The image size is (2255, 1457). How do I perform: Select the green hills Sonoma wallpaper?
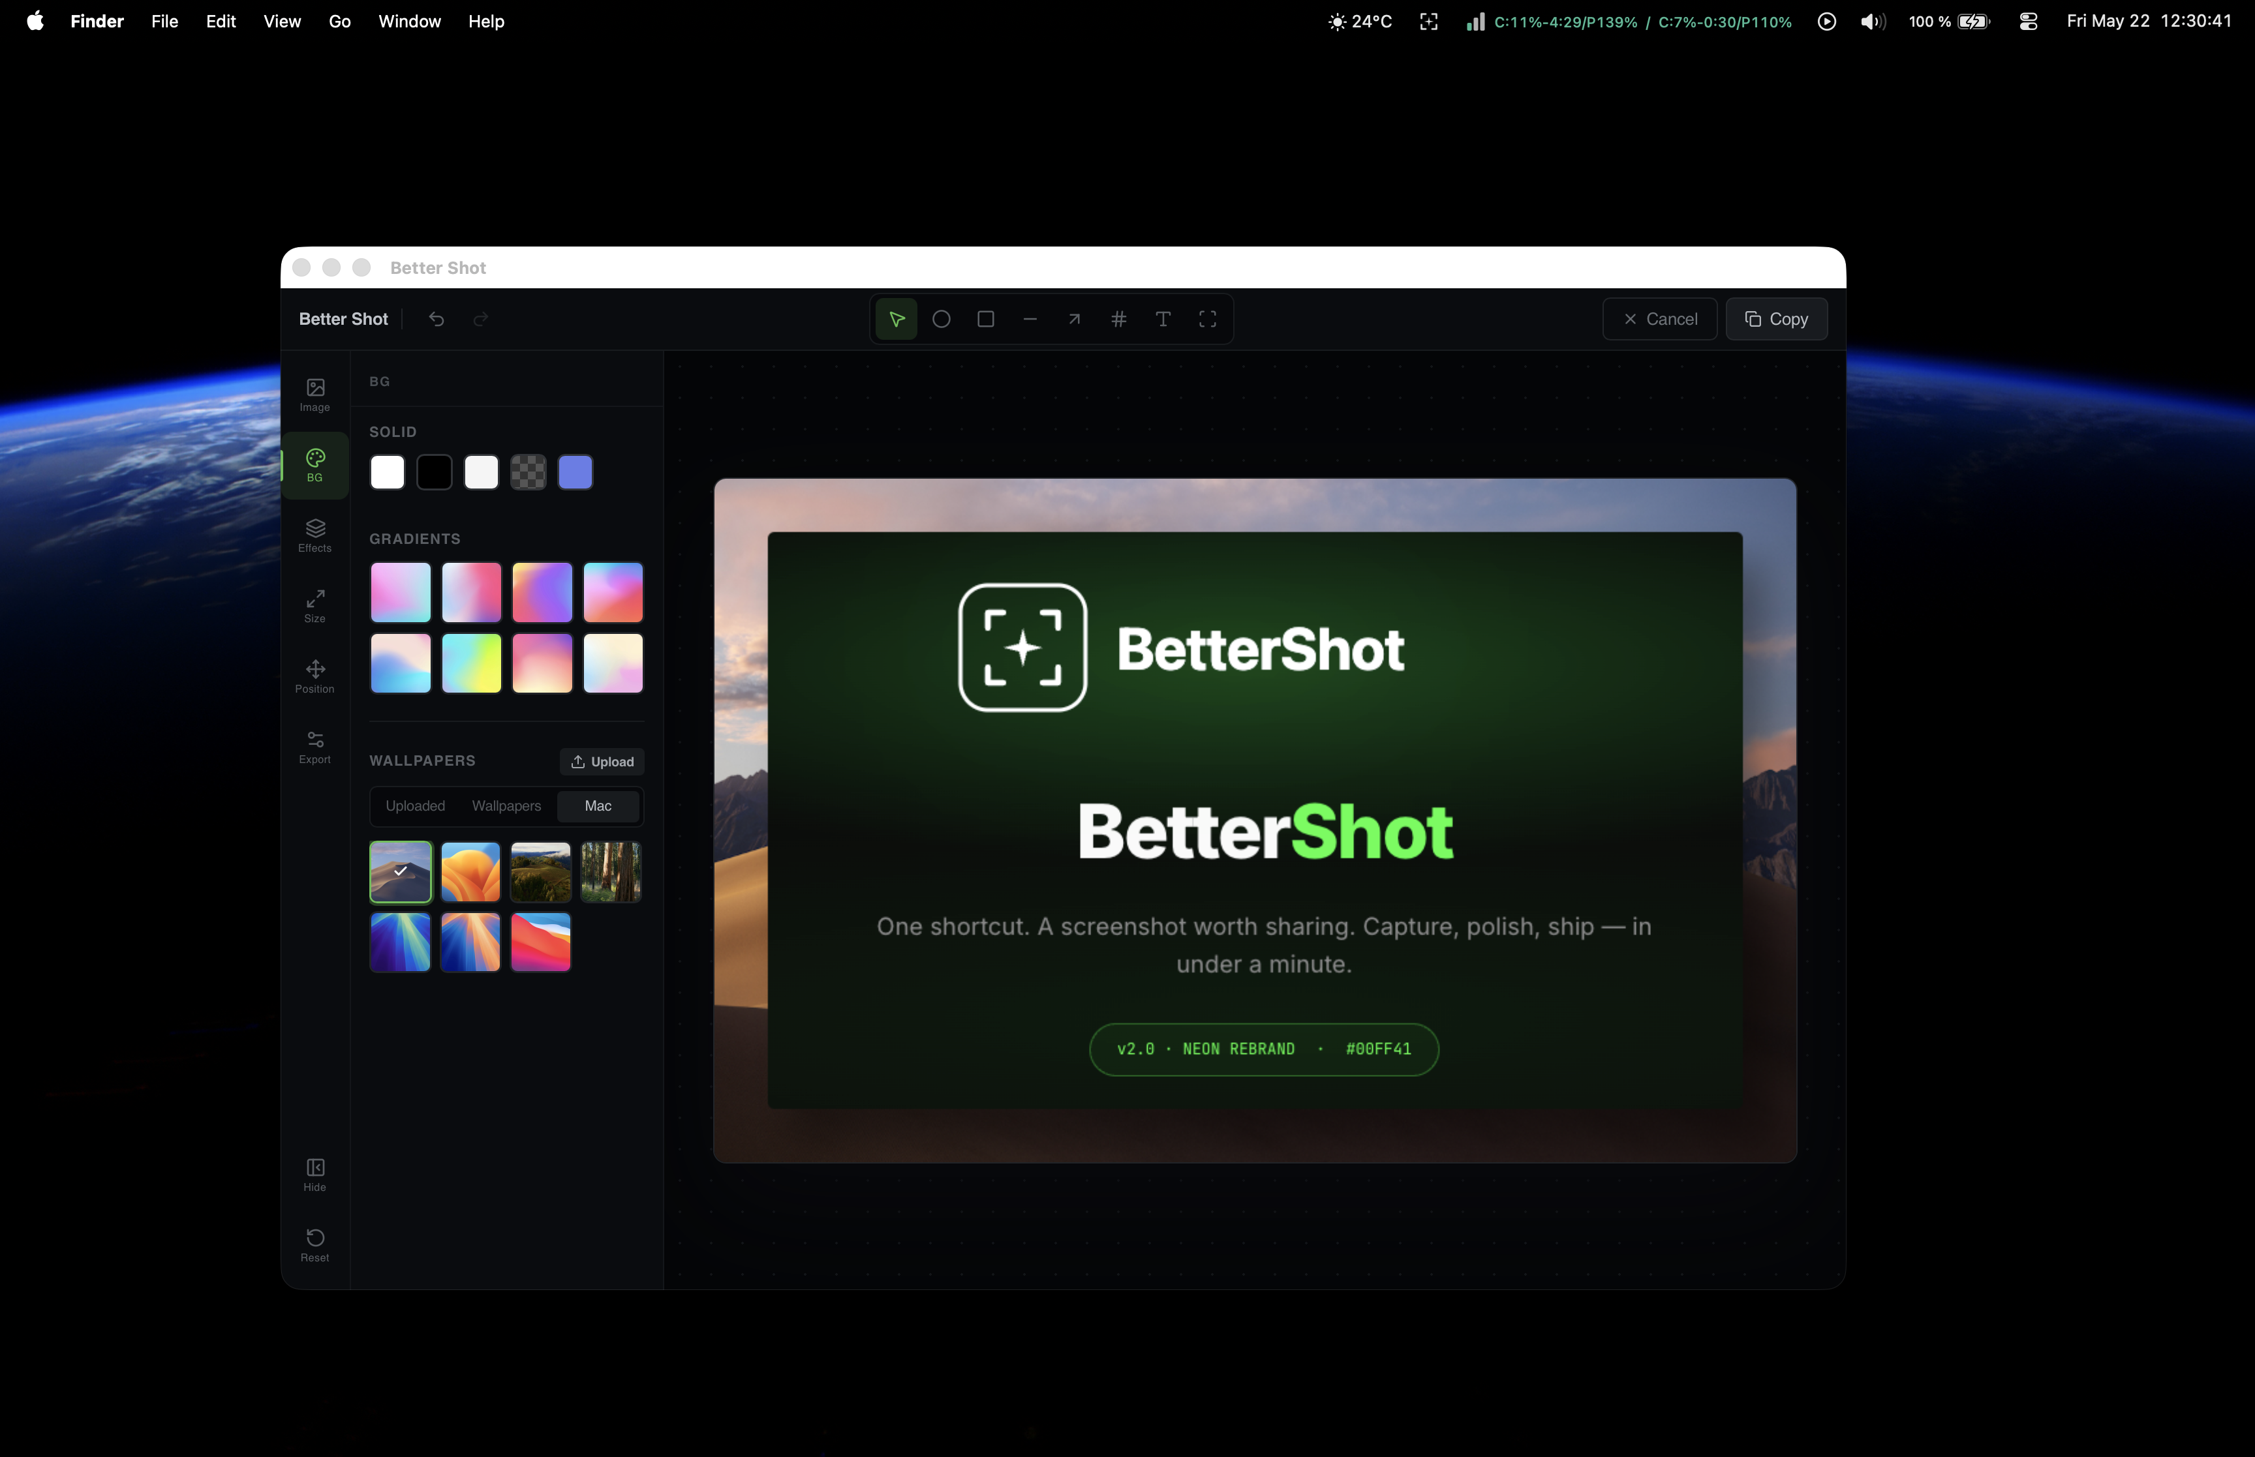coord(540,871)
